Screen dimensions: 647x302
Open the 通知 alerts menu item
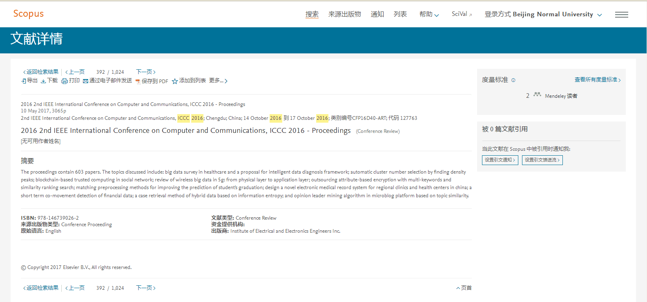(377, 14)
